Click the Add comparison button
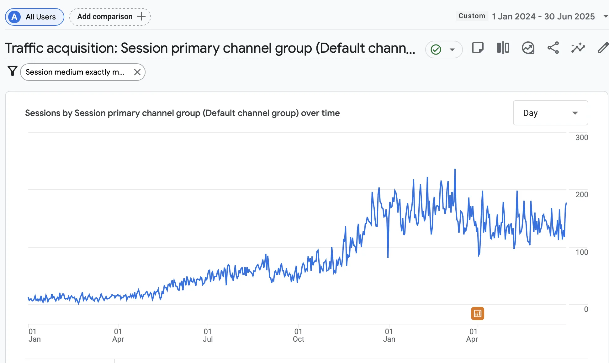609x363 pixels. 110,17
